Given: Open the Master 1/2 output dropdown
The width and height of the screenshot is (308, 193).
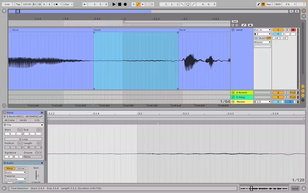Looking at the screenshot, I should 262,102.
